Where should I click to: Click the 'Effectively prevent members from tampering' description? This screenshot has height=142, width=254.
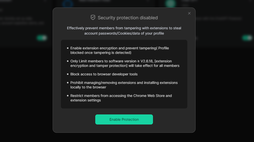point(124,31)
